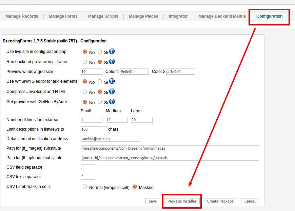This screenshot has height=211, width=295.
Task: Edit Default email notification address field
Action: (111, 139)
